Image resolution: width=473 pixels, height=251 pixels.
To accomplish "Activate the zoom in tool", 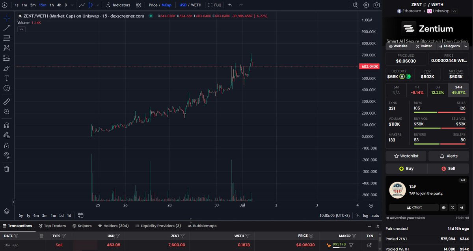I will tap(7, 112).
